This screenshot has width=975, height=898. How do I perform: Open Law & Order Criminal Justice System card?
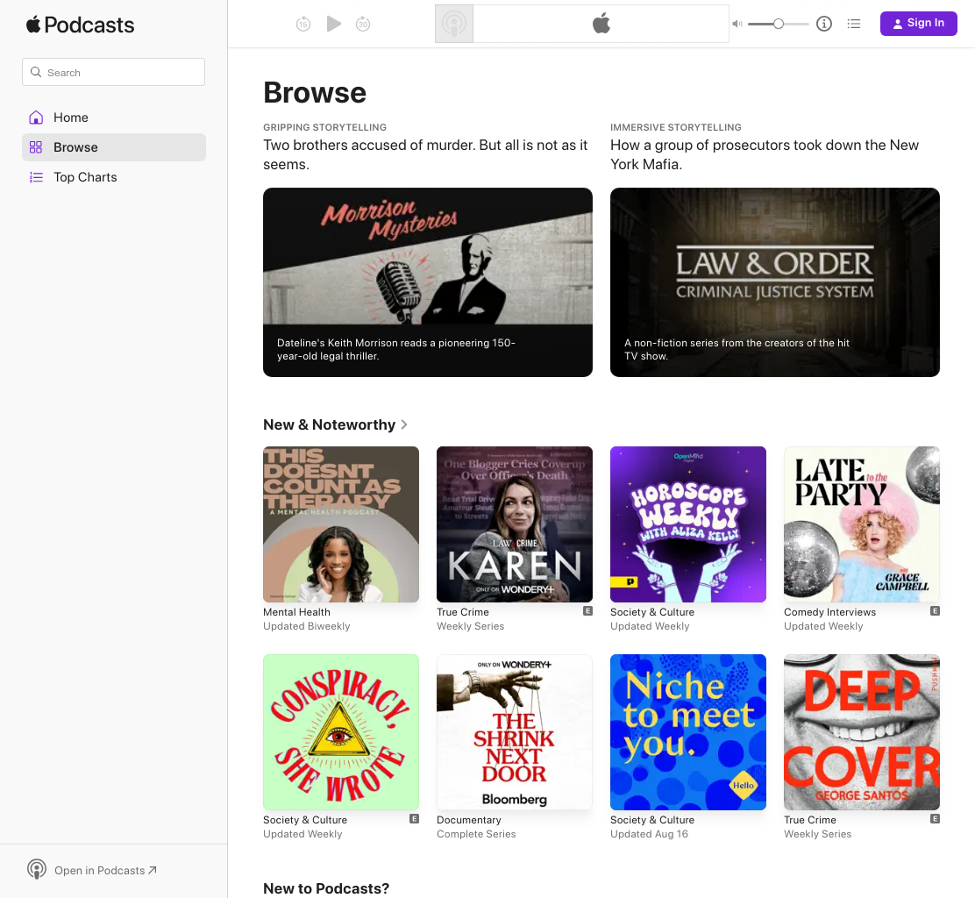click(x=775, y=282)
